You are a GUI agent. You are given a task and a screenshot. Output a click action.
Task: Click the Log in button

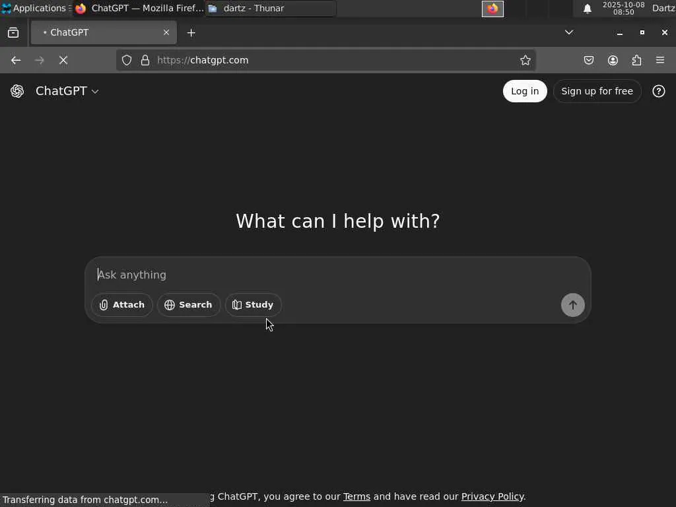click(x=525, y=91)
